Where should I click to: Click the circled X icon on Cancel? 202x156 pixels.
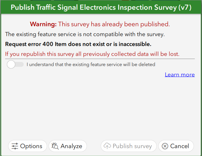point(165,146)
